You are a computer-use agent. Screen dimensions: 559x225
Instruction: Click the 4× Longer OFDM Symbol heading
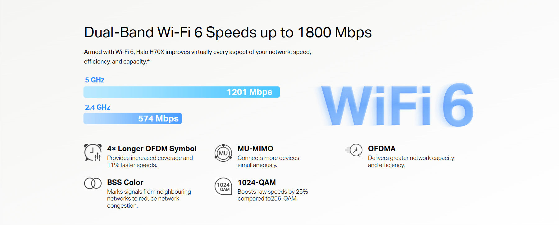pos(152,149)
